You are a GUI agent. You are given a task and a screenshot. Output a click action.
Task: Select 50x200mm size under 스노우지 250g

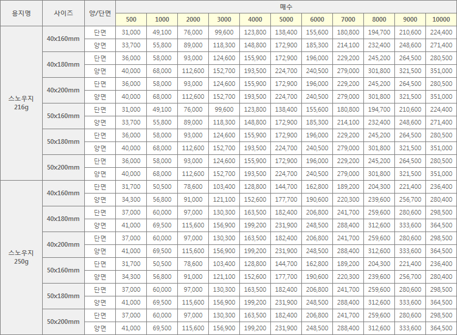tap(63, 322)
